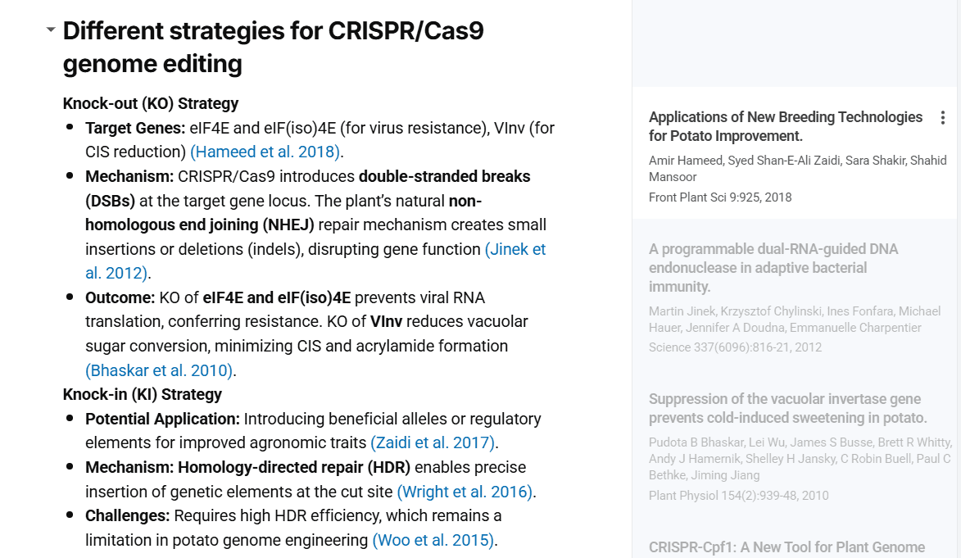The height and width of the screenshot is (558, 961).
Task: Select the 'CRISPR-Cpf1: A New Tool' reference
Action: click(x=786, y=547)
